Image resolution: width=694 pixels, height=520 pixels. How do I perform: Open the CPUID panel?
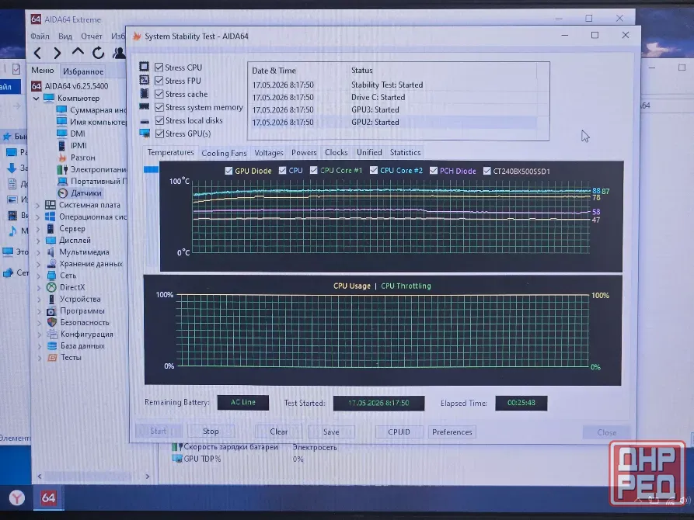pos(399,432)
